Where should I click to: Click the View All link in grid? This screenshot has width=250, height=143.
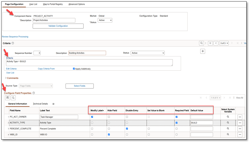[239, 98]
